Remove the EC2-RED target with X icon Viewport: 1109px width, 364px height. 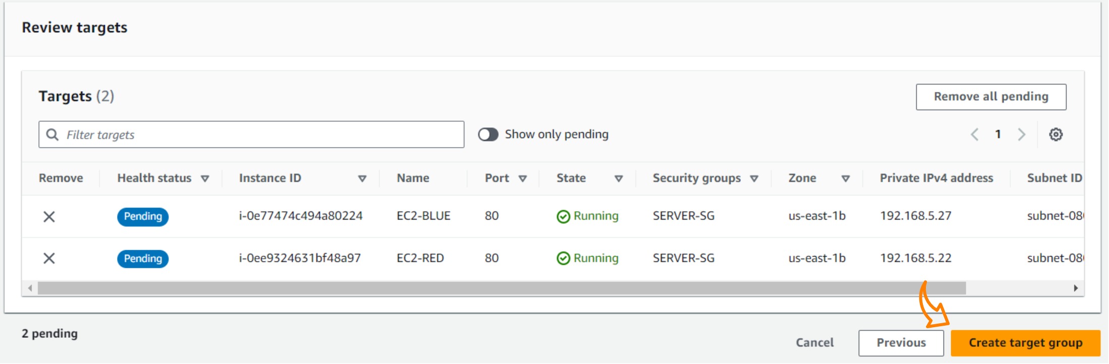tap(49, 258)
